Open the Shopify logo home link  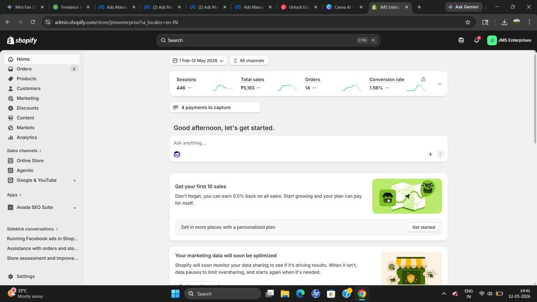coord(22,40)
